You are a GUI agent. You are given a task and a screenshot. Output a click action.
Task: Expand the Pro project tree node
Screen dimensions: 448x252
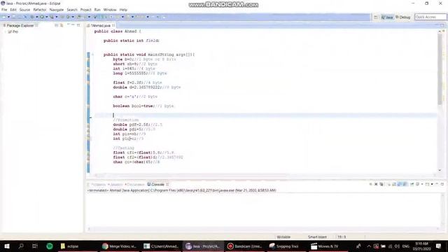pyautogui.click(x=5, y=31)
